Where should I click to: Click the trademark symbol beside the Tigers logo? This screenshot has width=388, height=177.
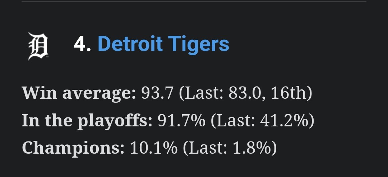point(47,57)
